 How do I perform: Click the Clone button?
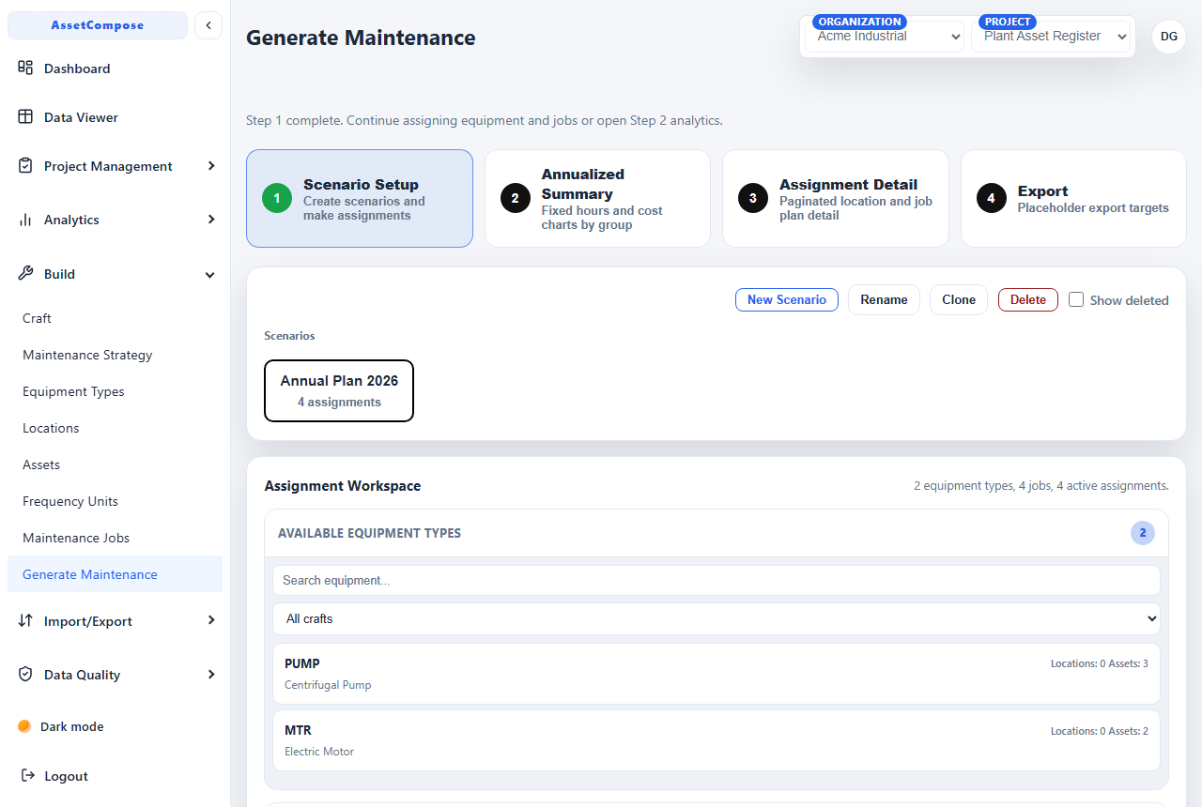pos(959,299)
